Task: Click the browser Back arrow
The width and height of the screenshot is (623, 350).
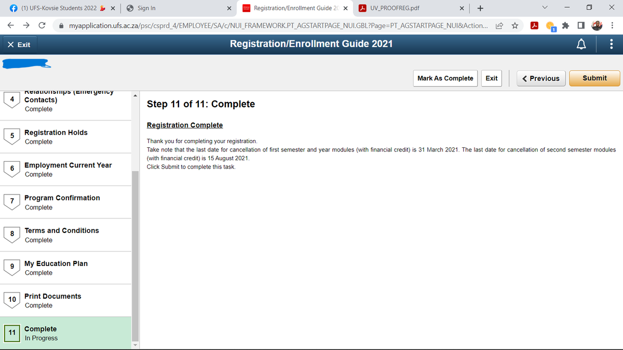Action: [11, 25]
